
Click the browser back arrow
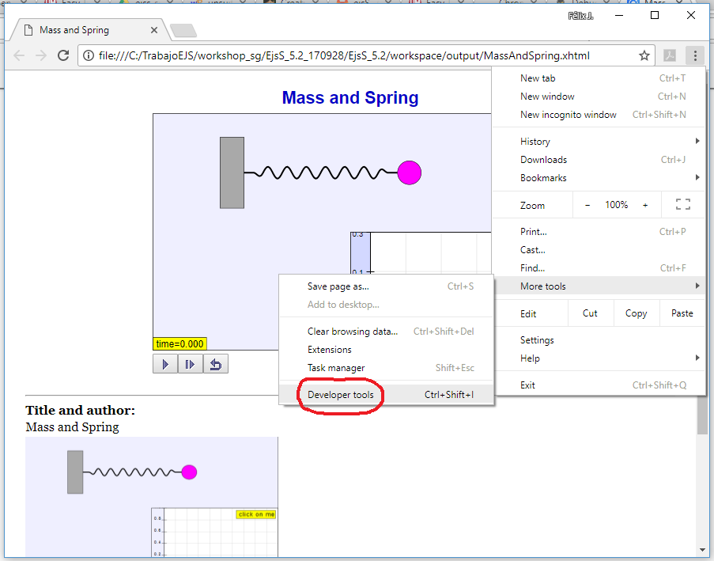click(x=19, y=55)
